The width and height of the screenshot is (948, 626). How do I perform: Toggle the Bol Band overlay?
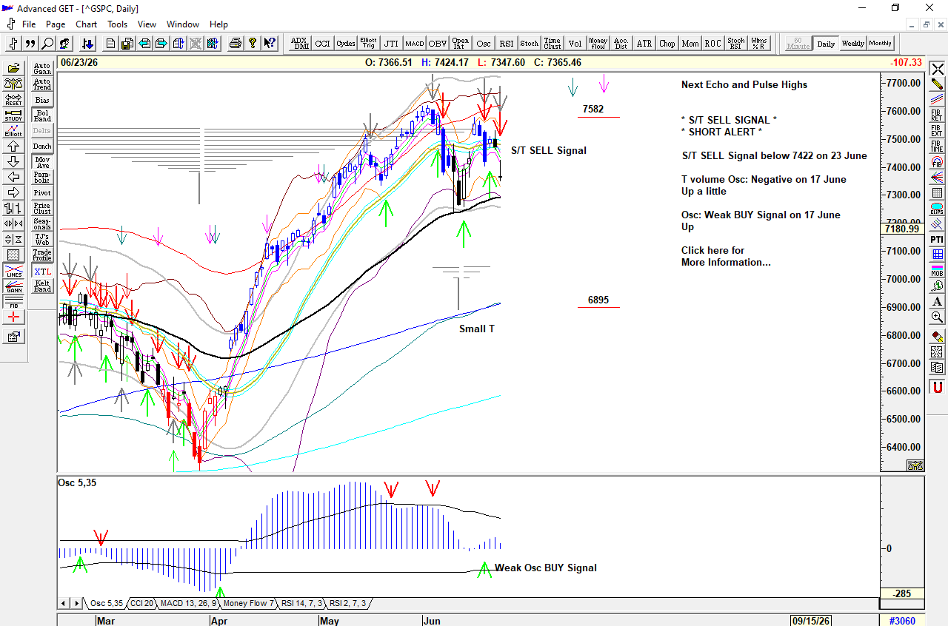pyautogui.click(x=42, y=115)
